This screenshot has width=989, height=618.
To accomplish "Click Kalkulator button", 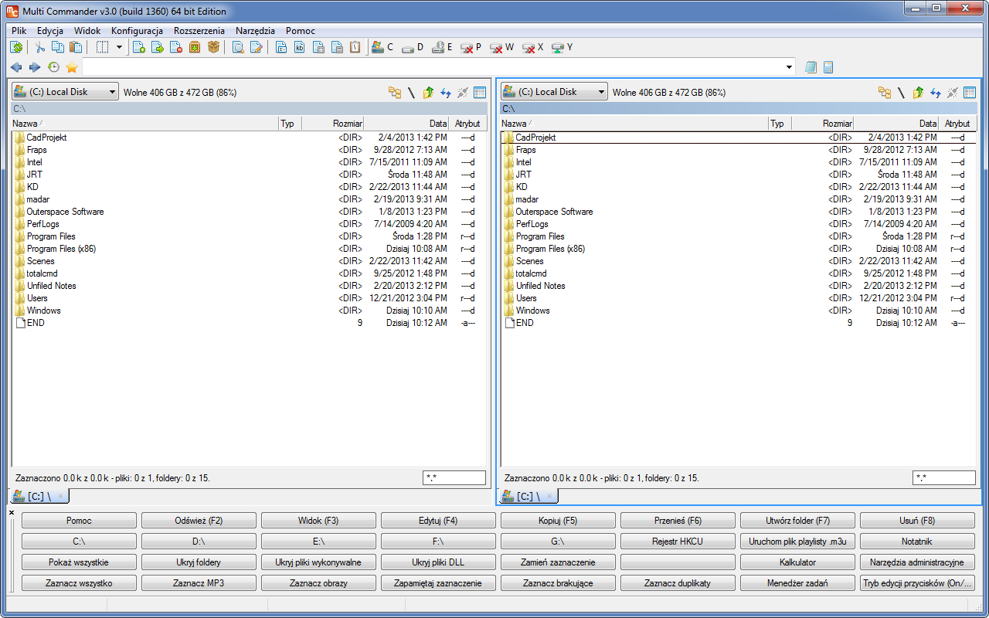I will pos(797,562).
